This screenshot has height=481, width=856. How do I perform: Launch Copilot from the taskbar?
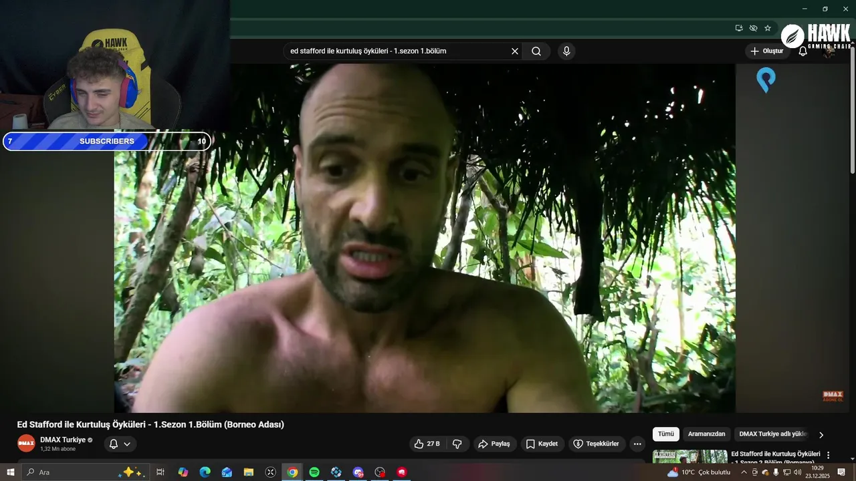point(183,472)
